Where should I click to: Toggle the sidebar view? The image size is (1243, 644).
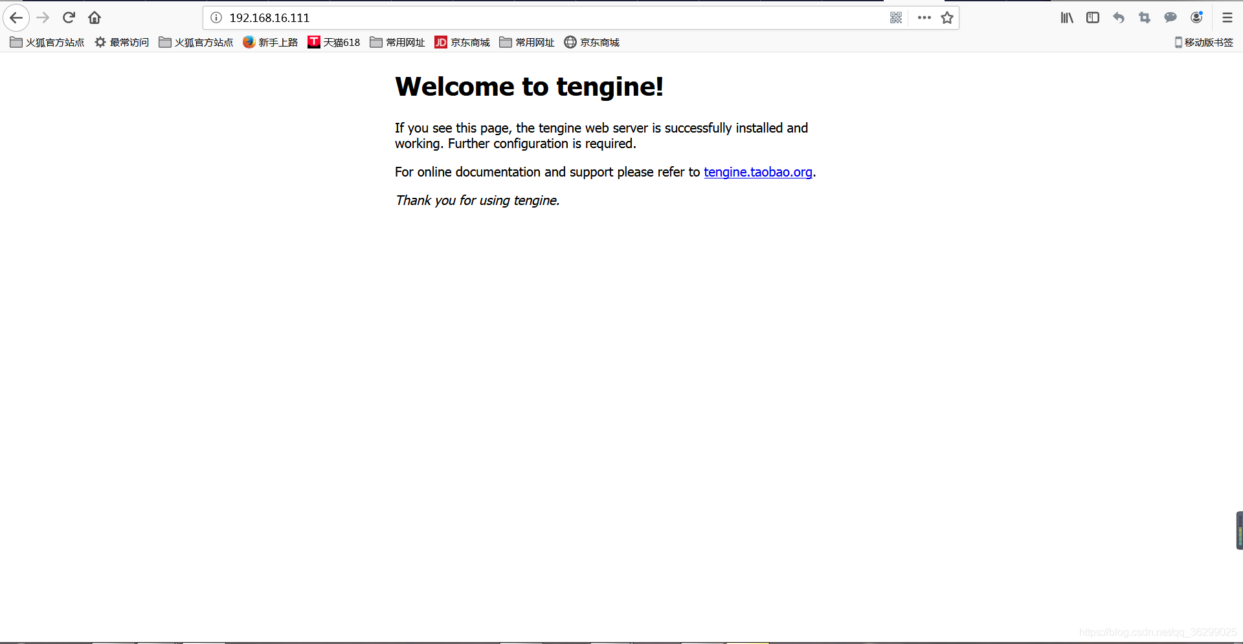tap(1093, 17)
